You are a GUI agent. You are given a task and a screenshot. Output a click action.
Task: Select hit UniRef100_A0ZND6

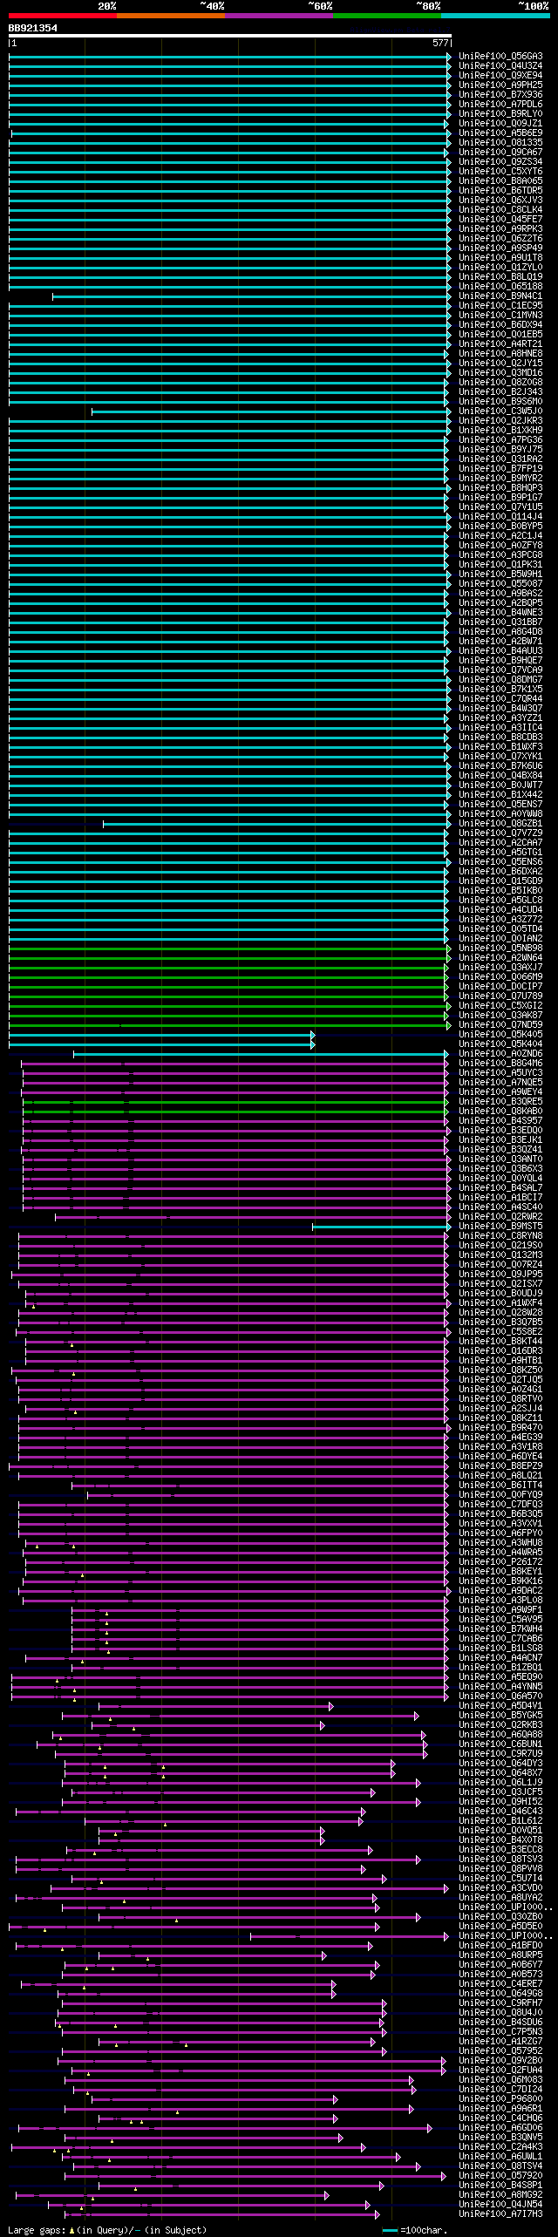pos(500,1053)
